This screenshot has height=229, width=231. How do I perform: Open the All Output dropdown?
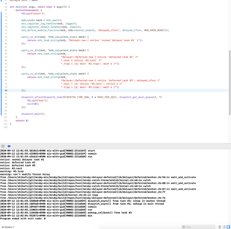(8, 227)
